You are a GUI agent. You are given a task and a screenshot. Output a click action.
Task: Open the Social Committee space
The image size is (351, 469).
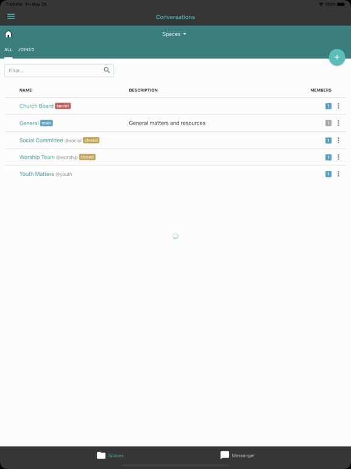pyautogui.click(x=41, y=140)
